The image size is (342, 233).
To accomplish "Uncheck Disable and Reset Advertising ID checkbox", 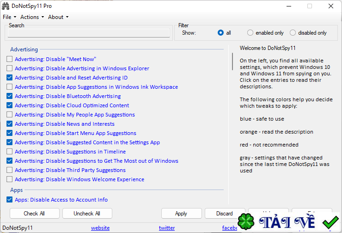I will point(9,78).
